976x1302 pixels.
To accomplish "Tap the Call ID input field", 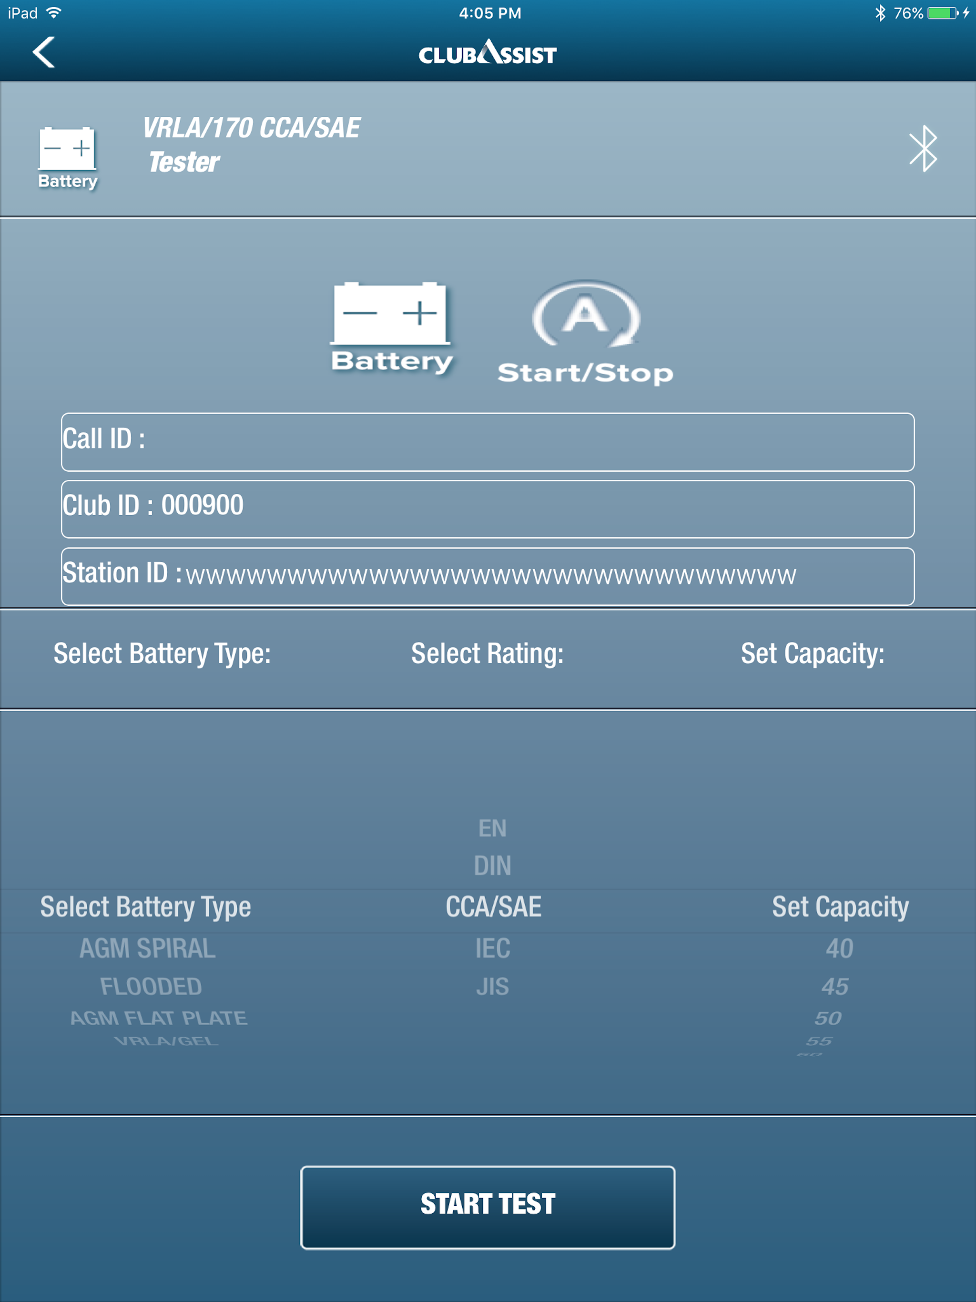I will pyautogui.click(x=488, y=441).
